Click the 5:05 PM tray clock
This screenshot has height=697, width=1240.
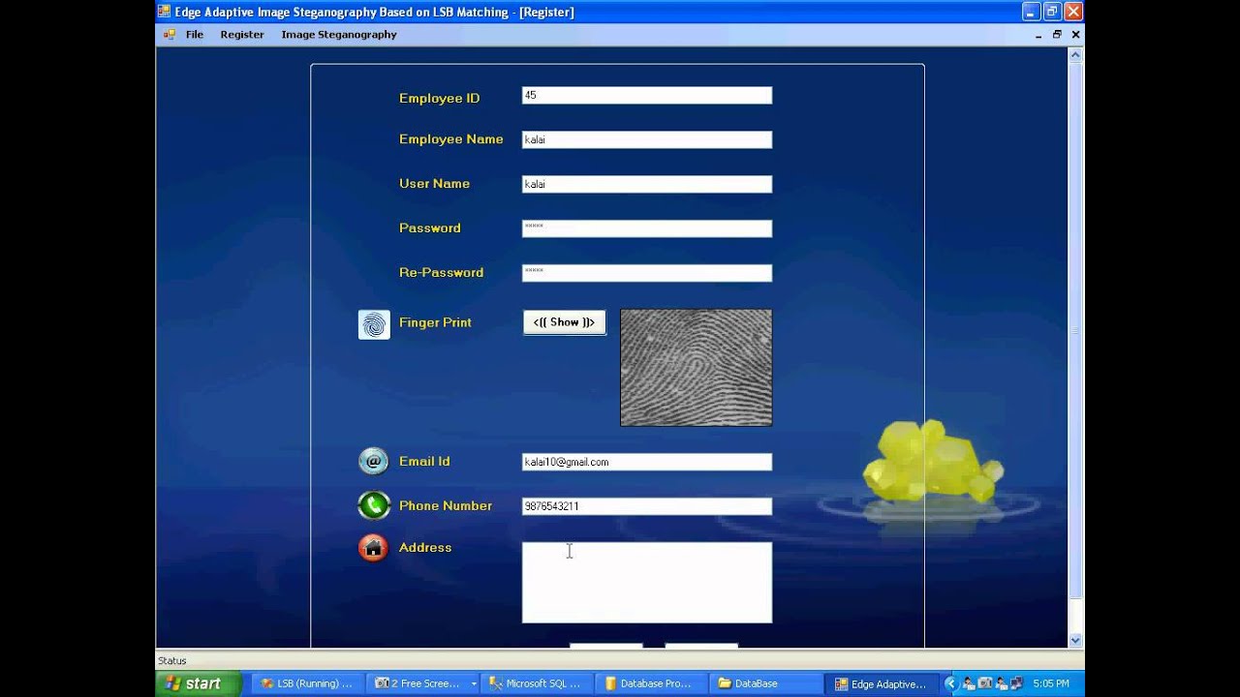(x=1051, y=683)
